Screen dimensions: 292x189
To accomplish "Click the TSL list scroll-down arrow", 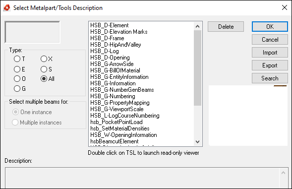I will [198, 142].
